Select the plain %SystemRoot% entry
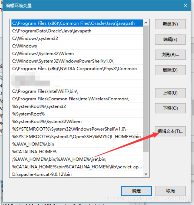Screen dimensions: 194x205 (x=77, y=114)
